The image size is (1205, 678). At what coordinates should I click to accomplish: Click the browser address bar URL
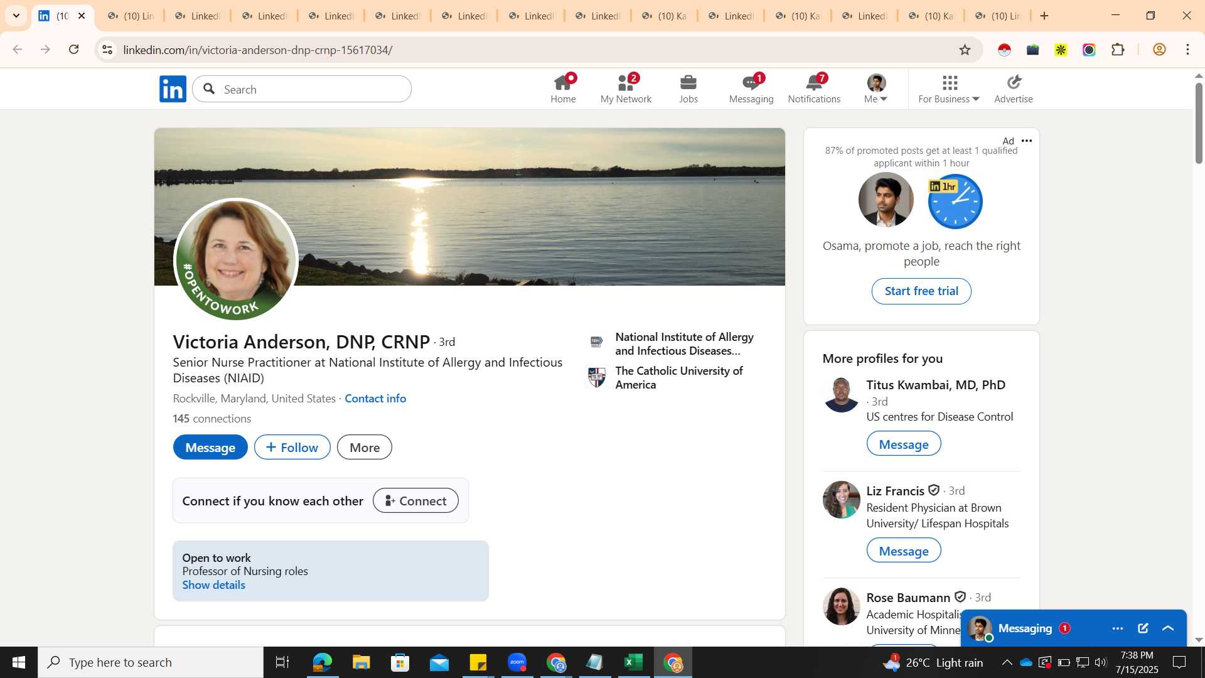(x=258, y=50)
